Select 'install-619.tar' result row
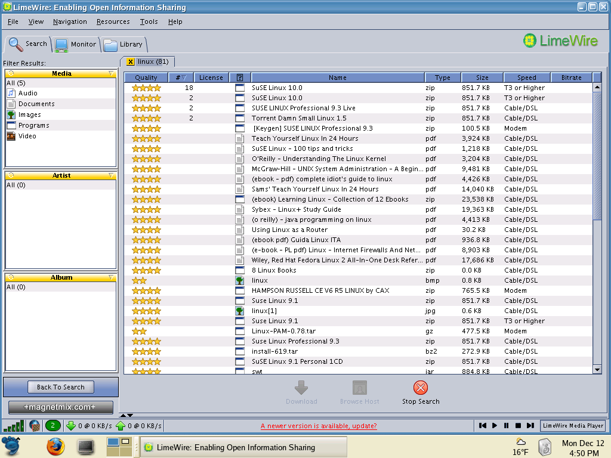The image size is (611, 458). click(359, 351)
